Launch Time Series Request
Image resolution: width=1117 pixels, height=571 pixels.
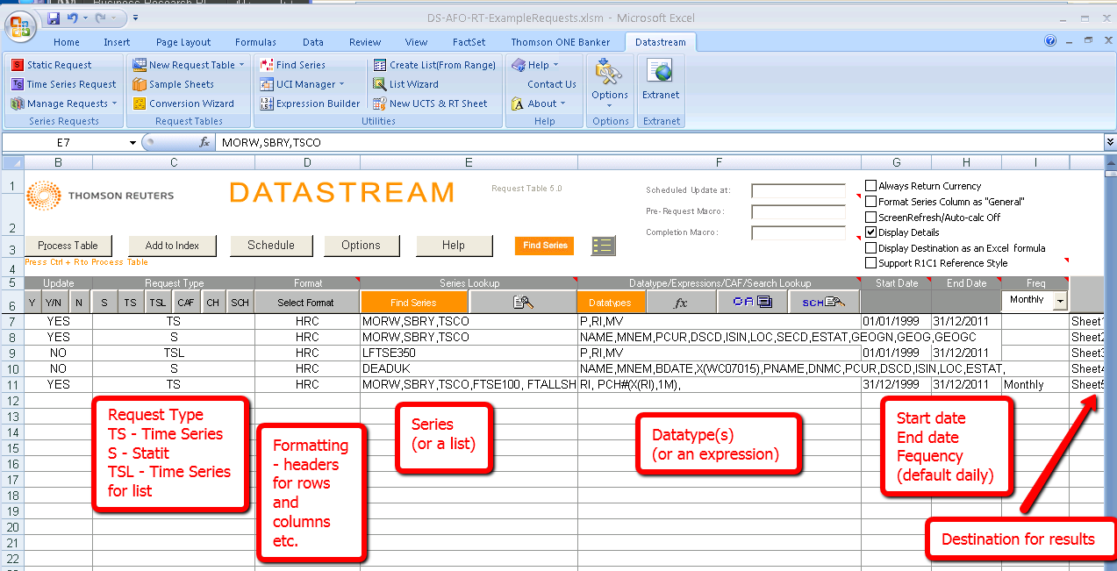pyautogui.click(x=64, y=84)
